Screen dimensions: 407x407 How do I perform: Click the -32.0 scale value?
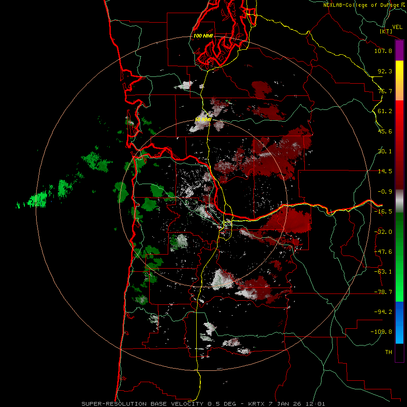[383, 232]
